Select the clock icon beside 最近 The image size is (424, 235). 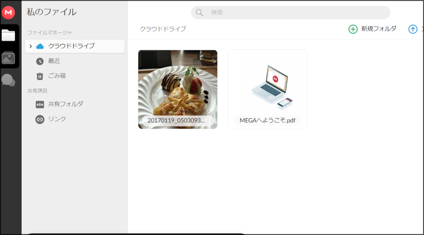coord(40,61)
